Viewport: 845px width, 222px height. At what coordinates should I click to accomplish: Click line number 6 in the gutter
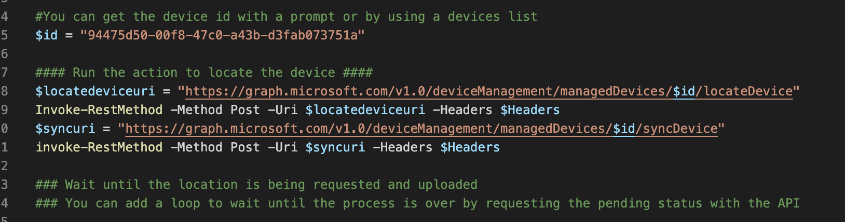pos(4,54)
